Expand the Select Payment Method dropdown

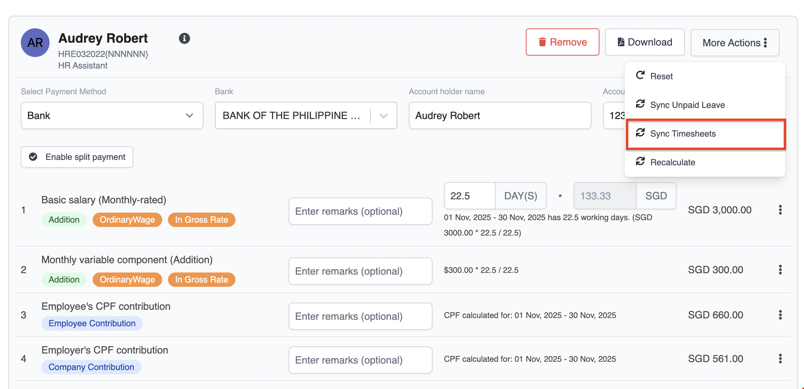click(112, 115)
